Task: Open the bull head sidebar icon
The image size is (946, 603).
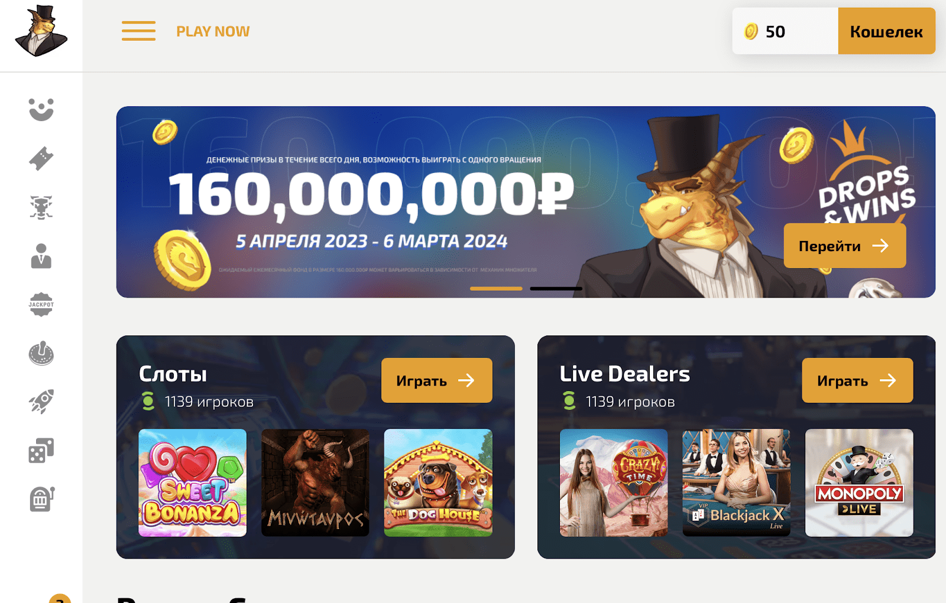Action: pyautogui.click(x=41, y=207)
